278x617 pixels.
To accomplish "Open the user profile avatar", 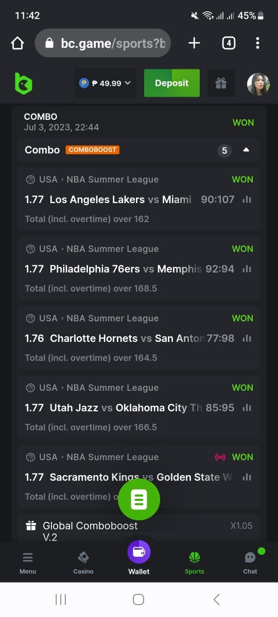I will point(258,84).
